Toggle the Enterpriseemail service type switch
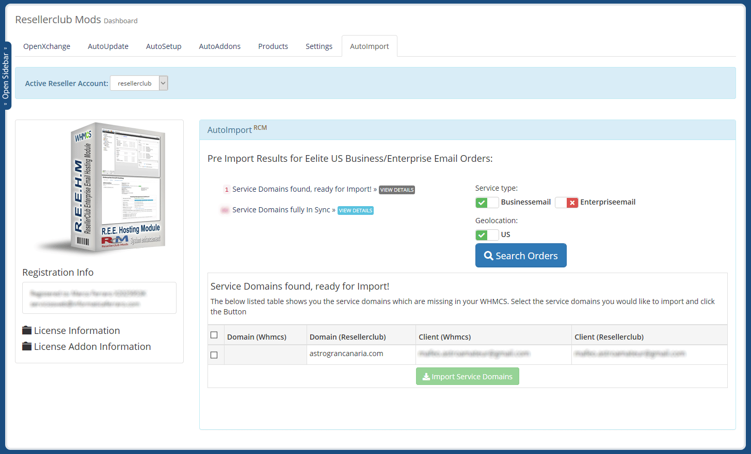751x454 pixels. point(566,203)
